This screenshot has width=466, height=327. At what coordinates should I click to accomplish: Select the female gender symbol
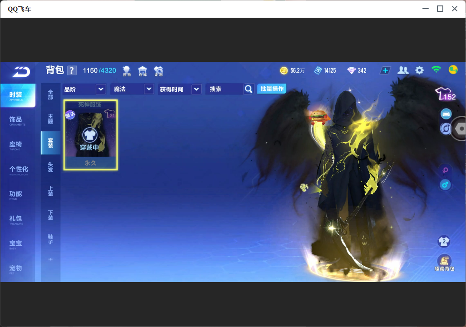pyautogui.click(x=445, y=170)
